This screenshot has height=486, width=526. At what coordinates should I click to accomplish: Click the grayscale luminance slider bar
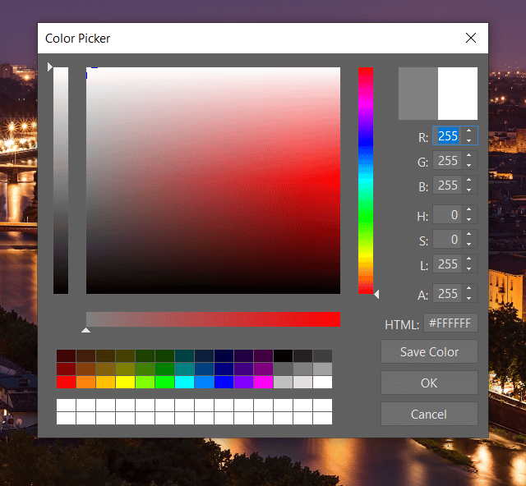click(61, 181)
